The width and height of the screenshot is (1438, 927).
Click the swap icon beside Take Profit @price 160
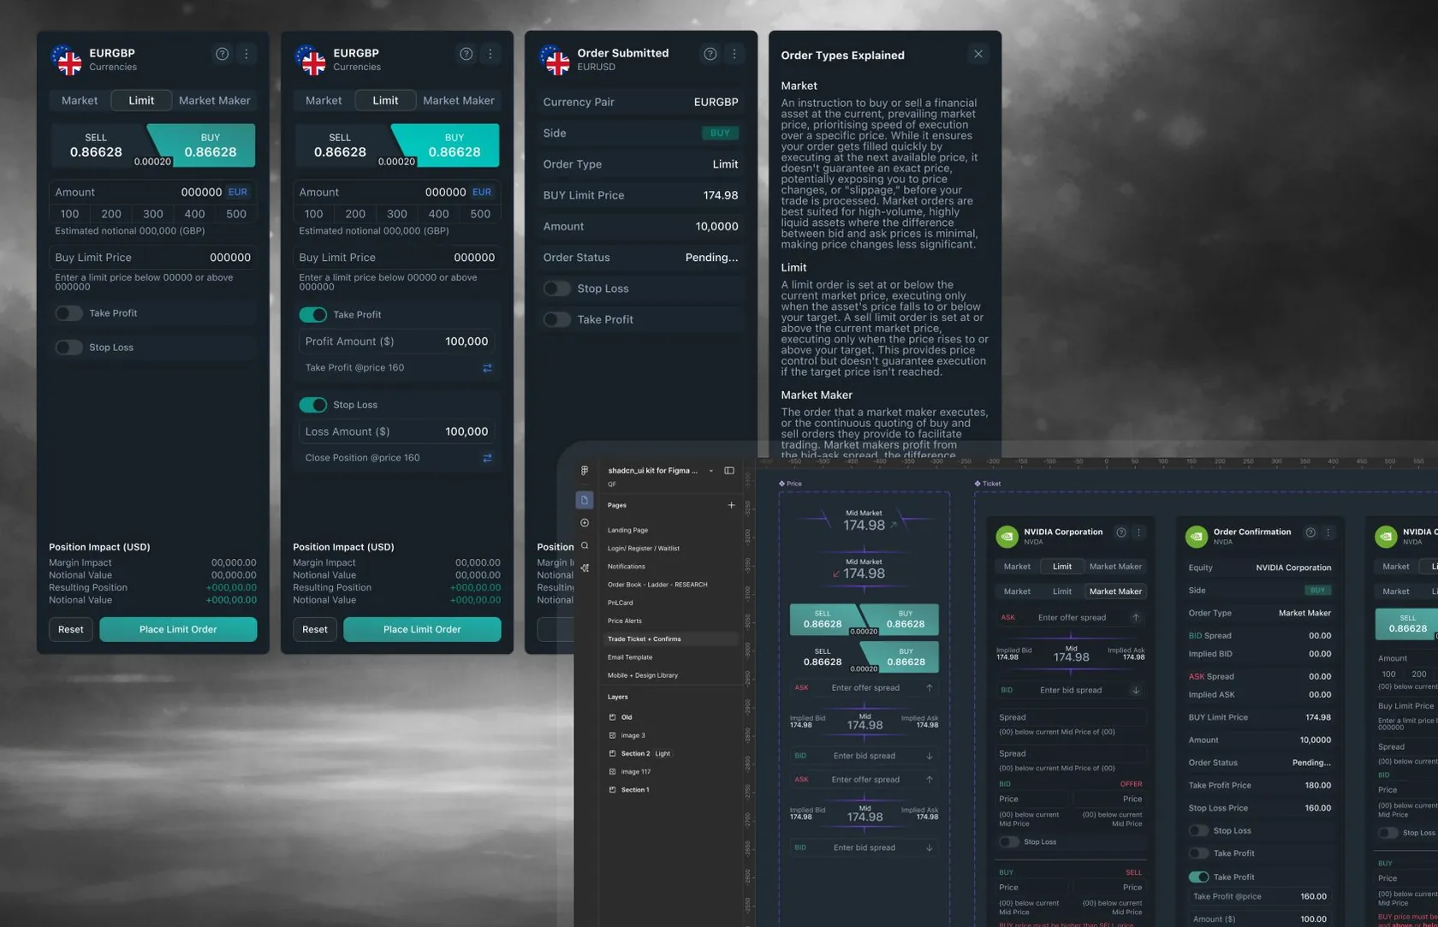pyautogui.click(x=487, y=368)
